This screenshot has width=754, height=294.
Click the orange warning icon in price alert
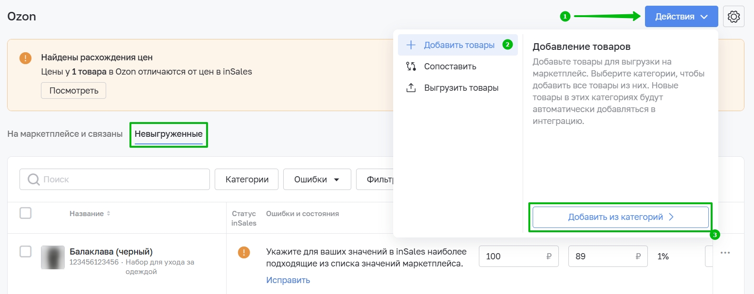pos(25,58)
